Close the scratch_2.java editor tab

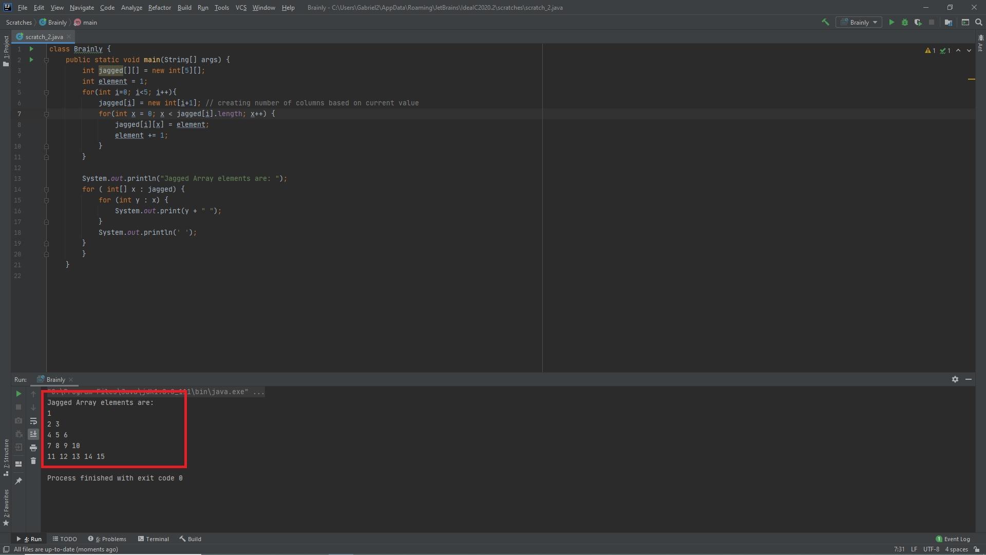pyautogui.click(x=69, y=37)
